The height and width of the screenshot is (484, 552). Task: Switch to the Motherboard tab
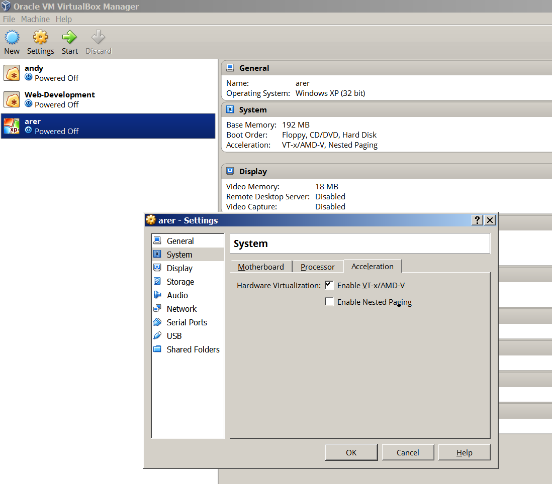[261, 267]
